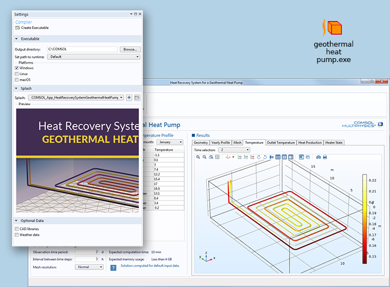Viewport: 390px width, 287px height.
Task: Click the Output directory text field
Action: [x=82, y=49]
